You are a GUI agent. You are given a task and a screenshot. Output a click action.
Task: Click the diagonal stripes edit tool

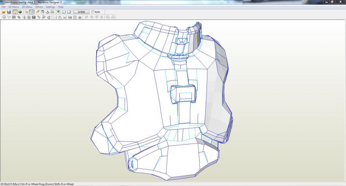click(19, 17)
